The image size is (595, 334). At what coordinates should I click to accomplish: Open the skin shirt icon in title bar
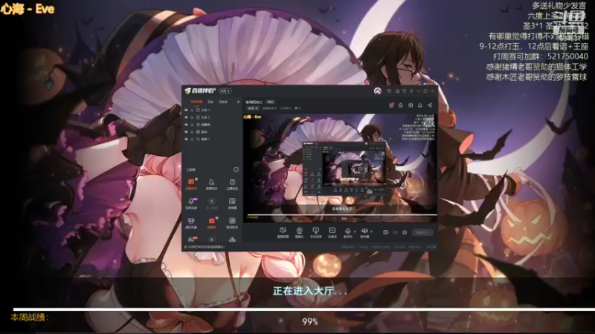404,91
